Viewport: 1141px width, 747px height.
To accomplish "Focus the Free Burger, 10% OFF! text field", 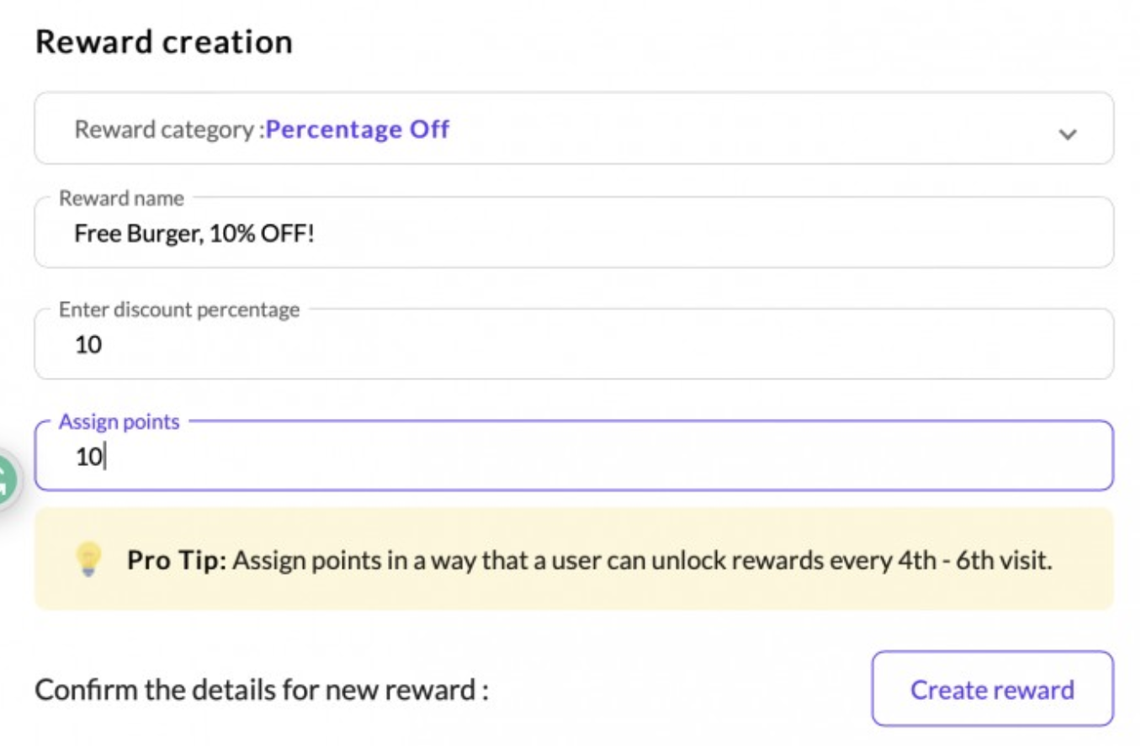I will (x=572, y=233).
